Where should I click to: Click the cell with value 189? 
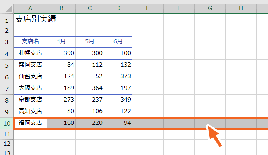[61, 88]
